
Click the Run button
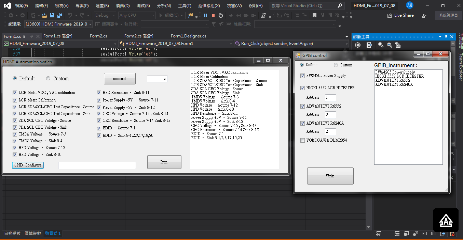click(164, 162)
